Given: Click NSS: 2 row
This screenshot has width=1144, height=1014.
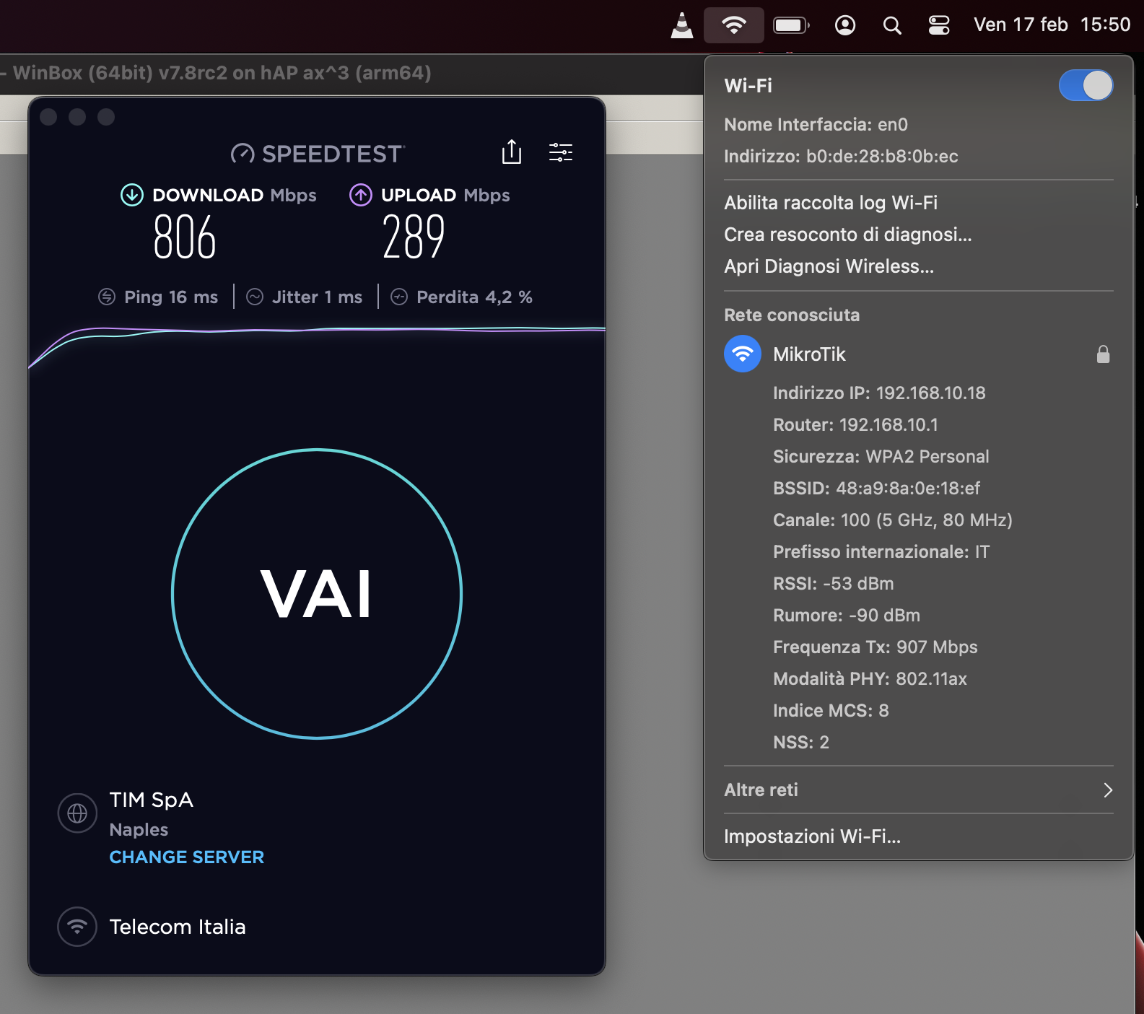Looking at the screenshot, I should click(x=801, y=743).
